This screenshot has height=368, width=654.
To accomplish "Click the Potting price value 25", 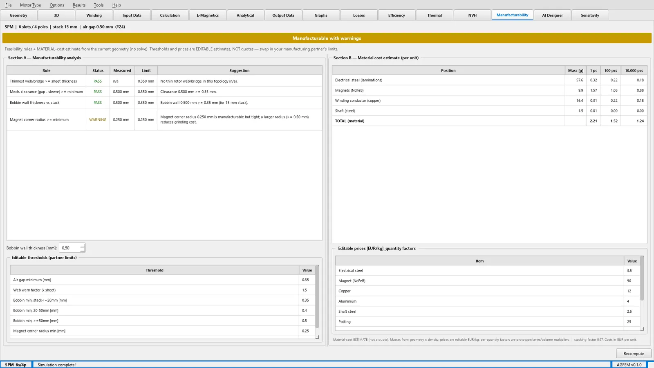I will (632, 322).
